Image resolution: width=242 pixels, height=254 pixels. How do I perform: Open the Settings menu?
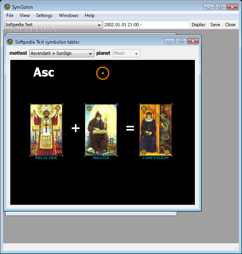[44, 15]
